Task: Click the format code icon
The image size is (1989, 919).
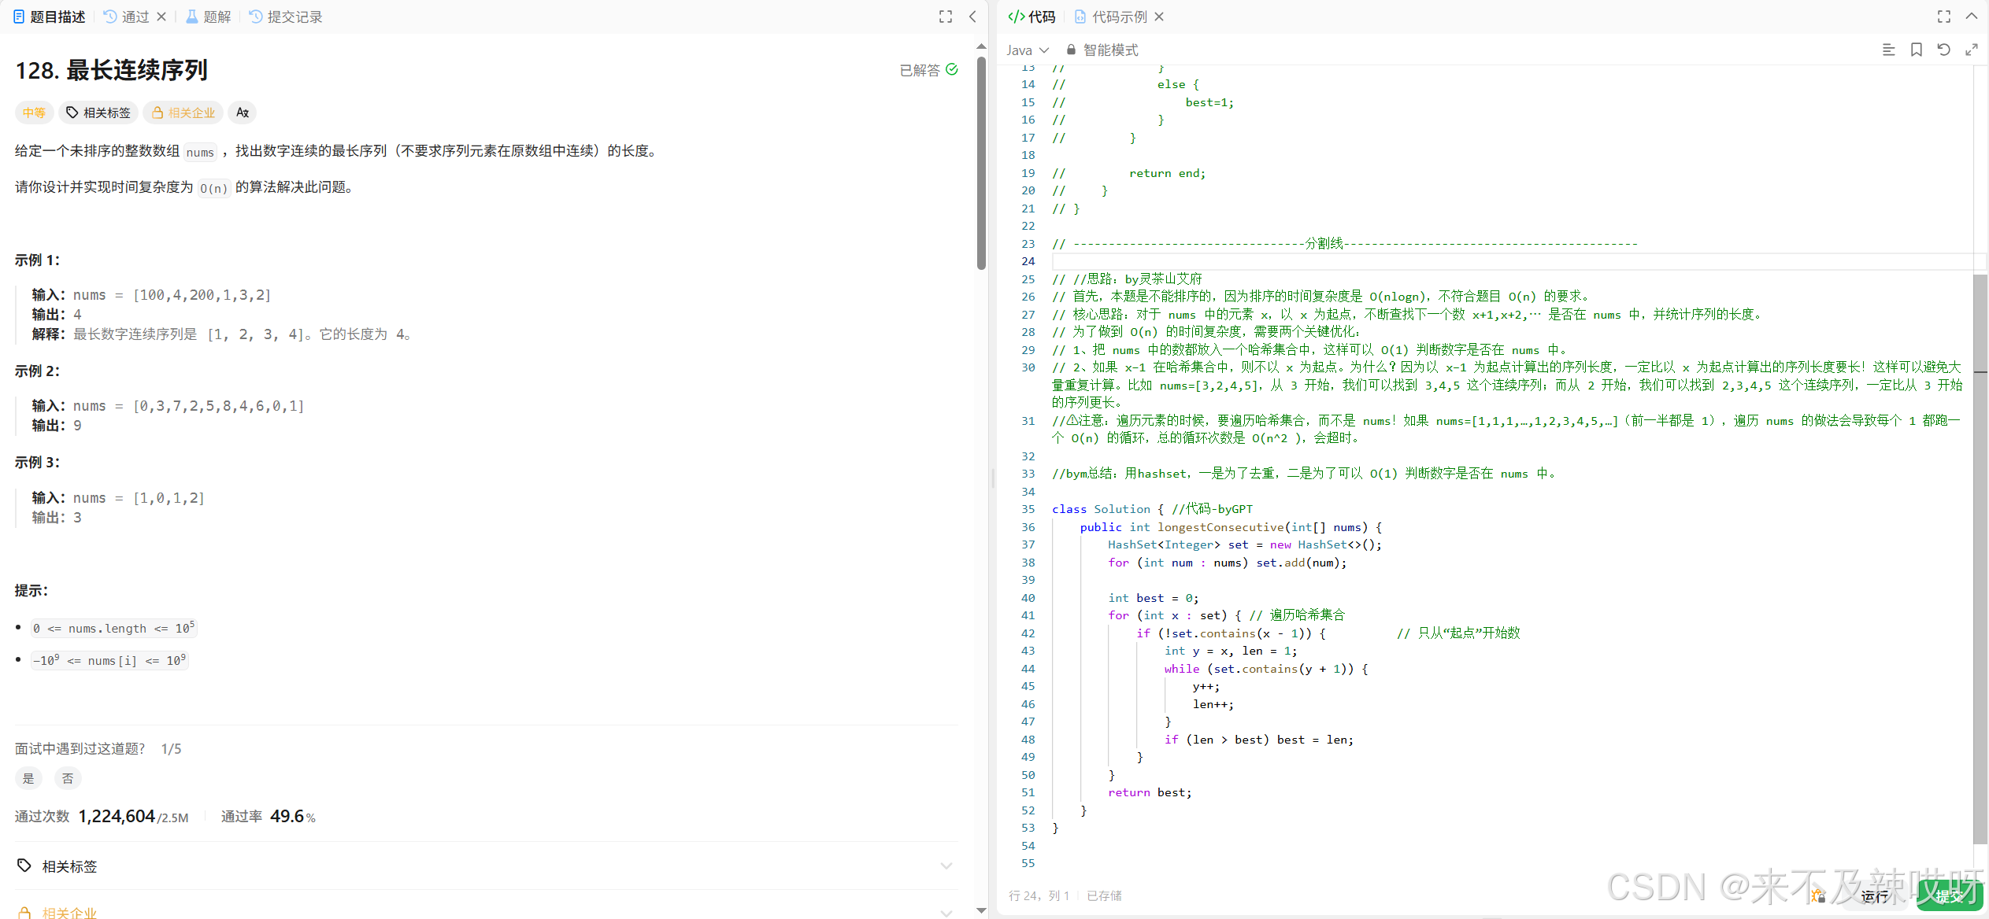Action: (x=1888, y=50)
